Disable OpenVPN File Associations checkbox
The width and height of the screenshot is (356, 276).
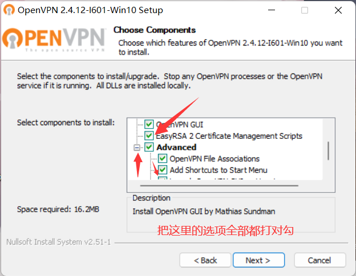pyautogui.click(x=162, y=159)
